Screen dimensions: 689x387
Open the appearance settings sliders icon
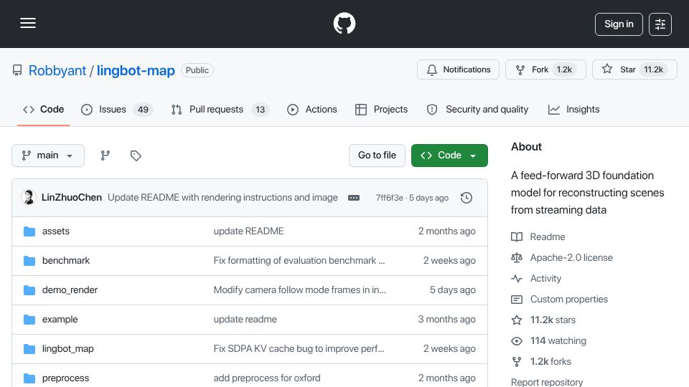pos(660,24)
